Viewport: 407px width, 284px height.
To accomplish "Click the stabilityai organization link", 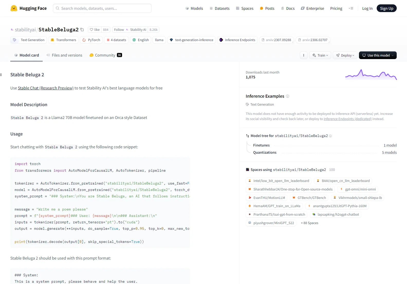I will pyautogui.click(x=25, y=30).
